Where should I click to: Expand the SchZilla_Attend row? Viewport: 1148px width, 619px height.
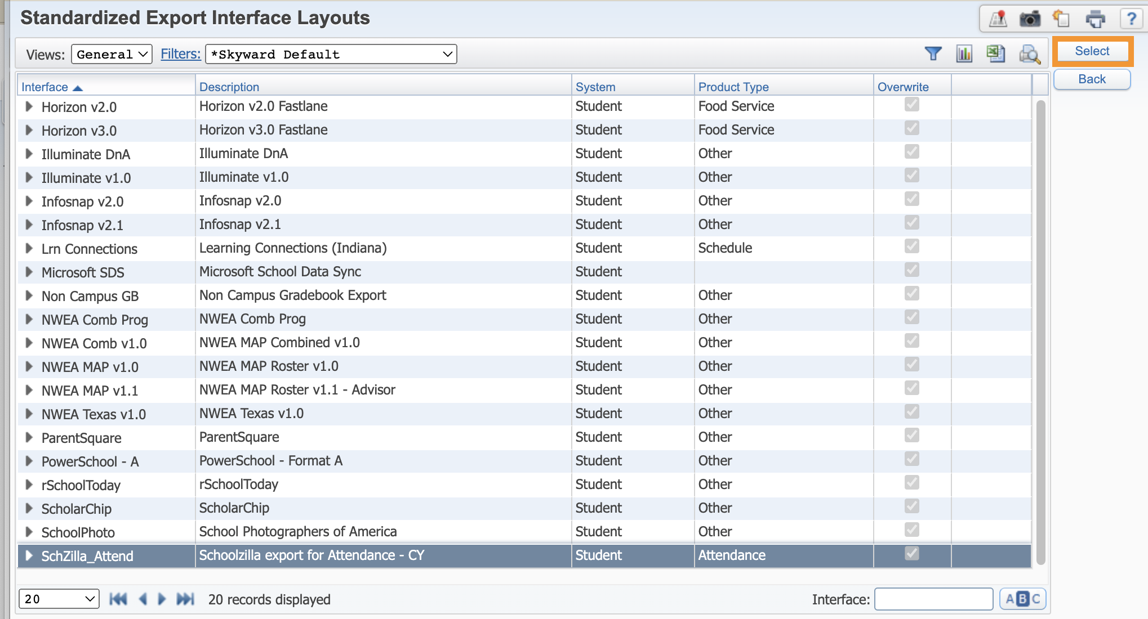click(x=29, y=556)
